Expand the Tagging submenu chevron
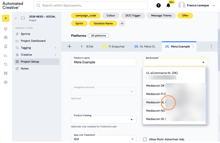The image size is (220, 143). click(x=55, y=48)
